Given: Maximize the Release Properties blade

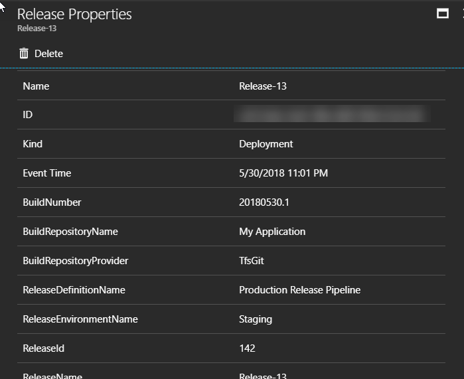Looking at the screenshot, I should click(443, 14).
